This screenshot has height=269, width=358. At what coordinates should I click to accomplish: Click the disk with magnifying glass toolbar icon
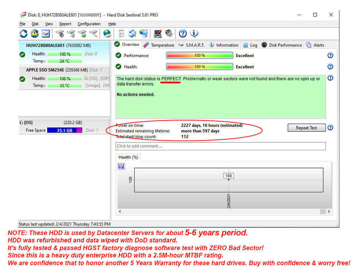tap(93, 34)
